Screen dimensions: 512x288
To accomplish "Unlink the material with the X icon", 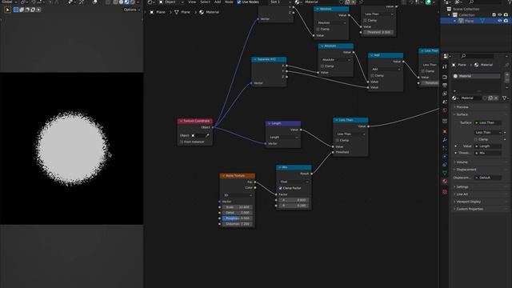I will point(496,98).
